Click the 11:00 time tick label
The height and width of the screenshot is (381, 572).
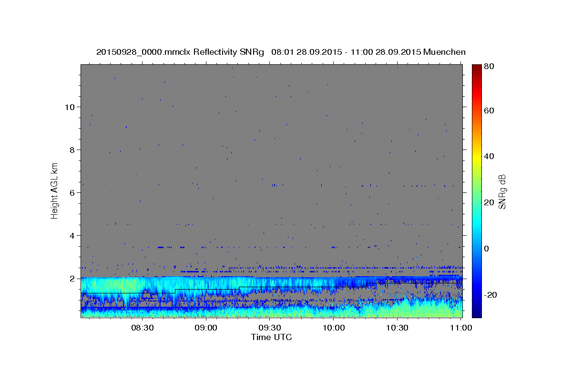pos(460,328)
